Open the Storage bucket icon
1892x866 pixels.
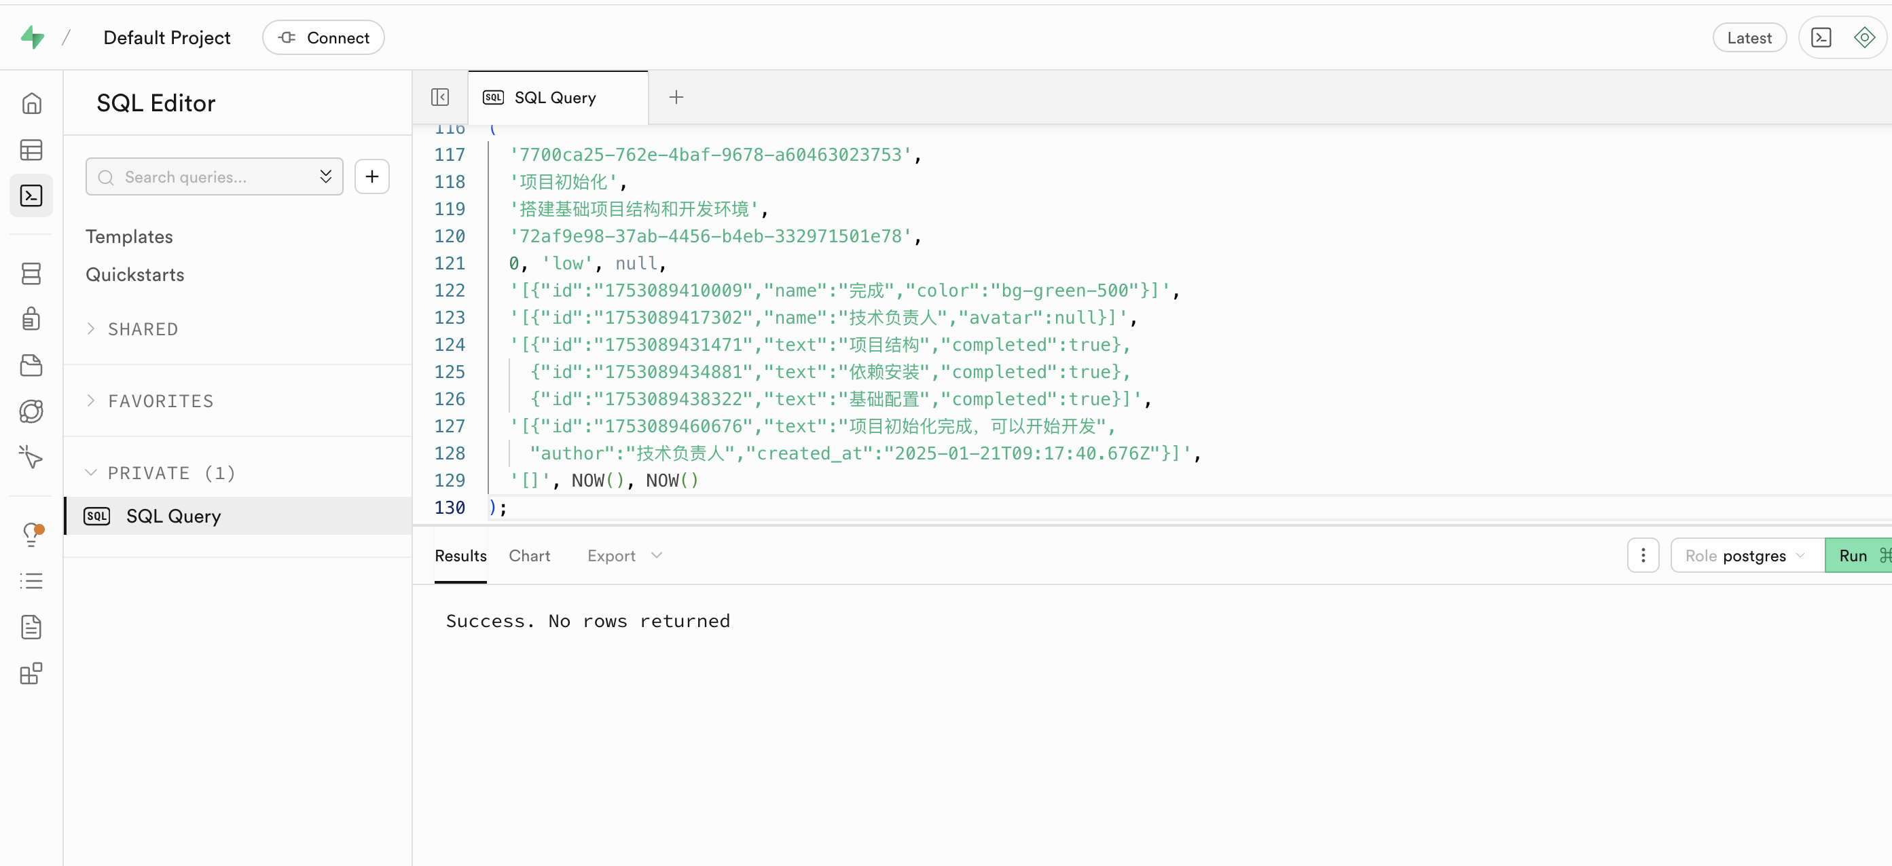click(31, 366)
